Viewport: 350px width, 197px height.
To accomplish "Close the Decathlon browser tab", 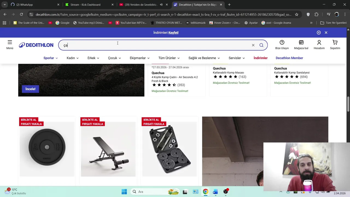I will [221, 5].
